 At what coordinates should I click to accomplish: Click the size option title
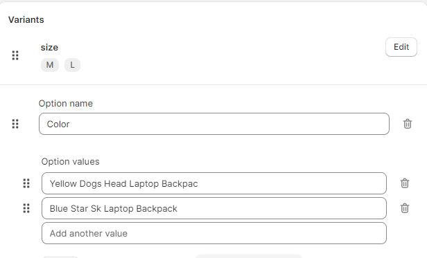[x=49, y=47]
